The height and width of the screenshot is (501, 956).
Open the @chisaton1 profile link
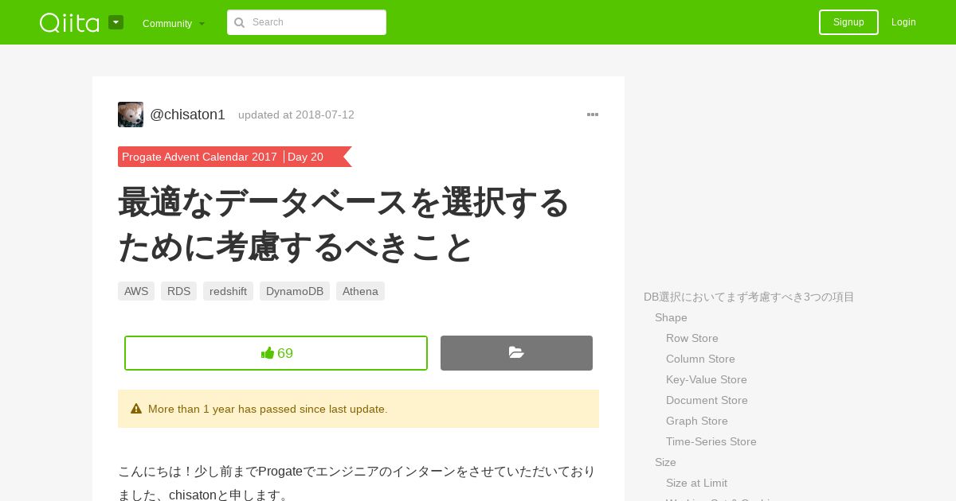pyautogui.click(x=187, y=115)
